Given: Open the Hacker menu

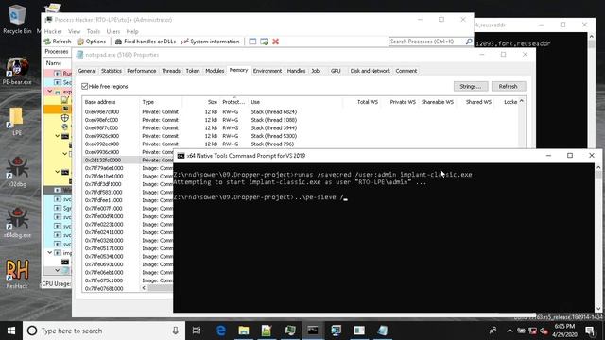Looking at the screenshot, I should pos(53,31).
